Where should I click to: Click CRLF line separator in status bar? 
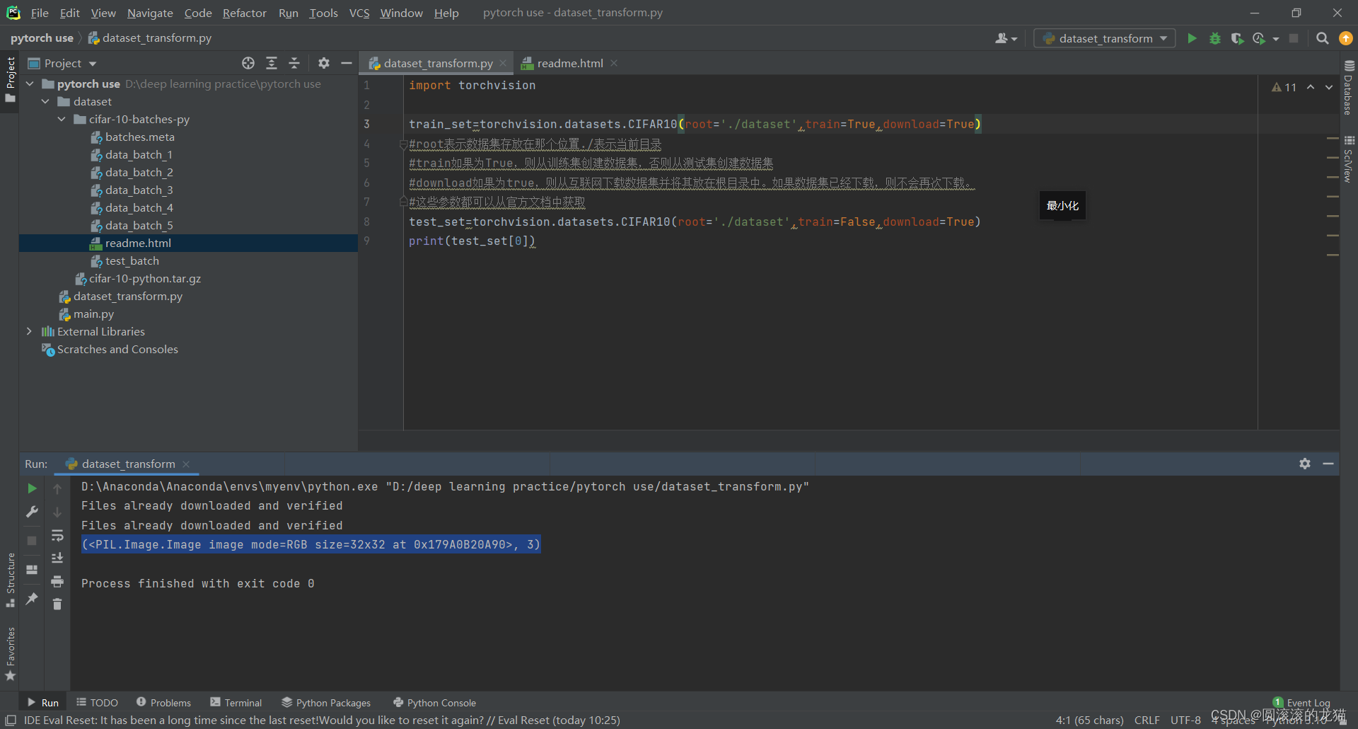tap(1147, 720)
